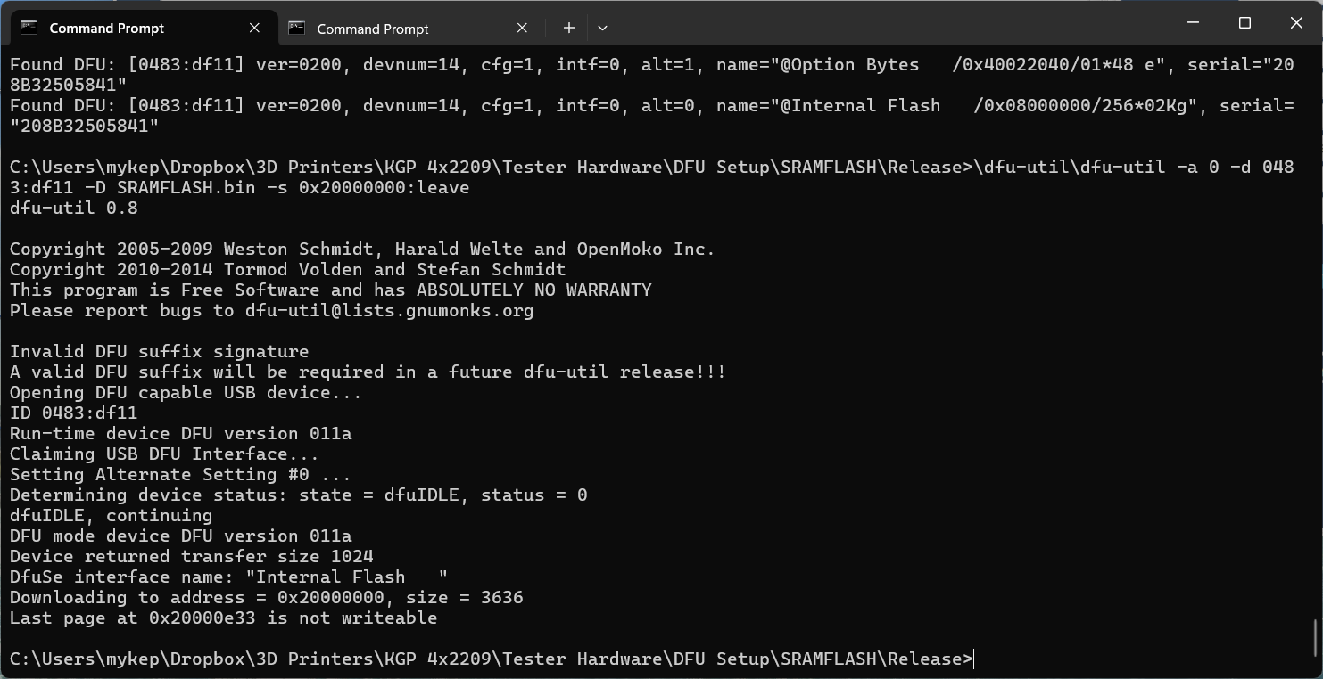The width and height of the screenshot is (1323, 679).
Task: Close the active first Command Prompt tab
Action: [x=254, y=28]
